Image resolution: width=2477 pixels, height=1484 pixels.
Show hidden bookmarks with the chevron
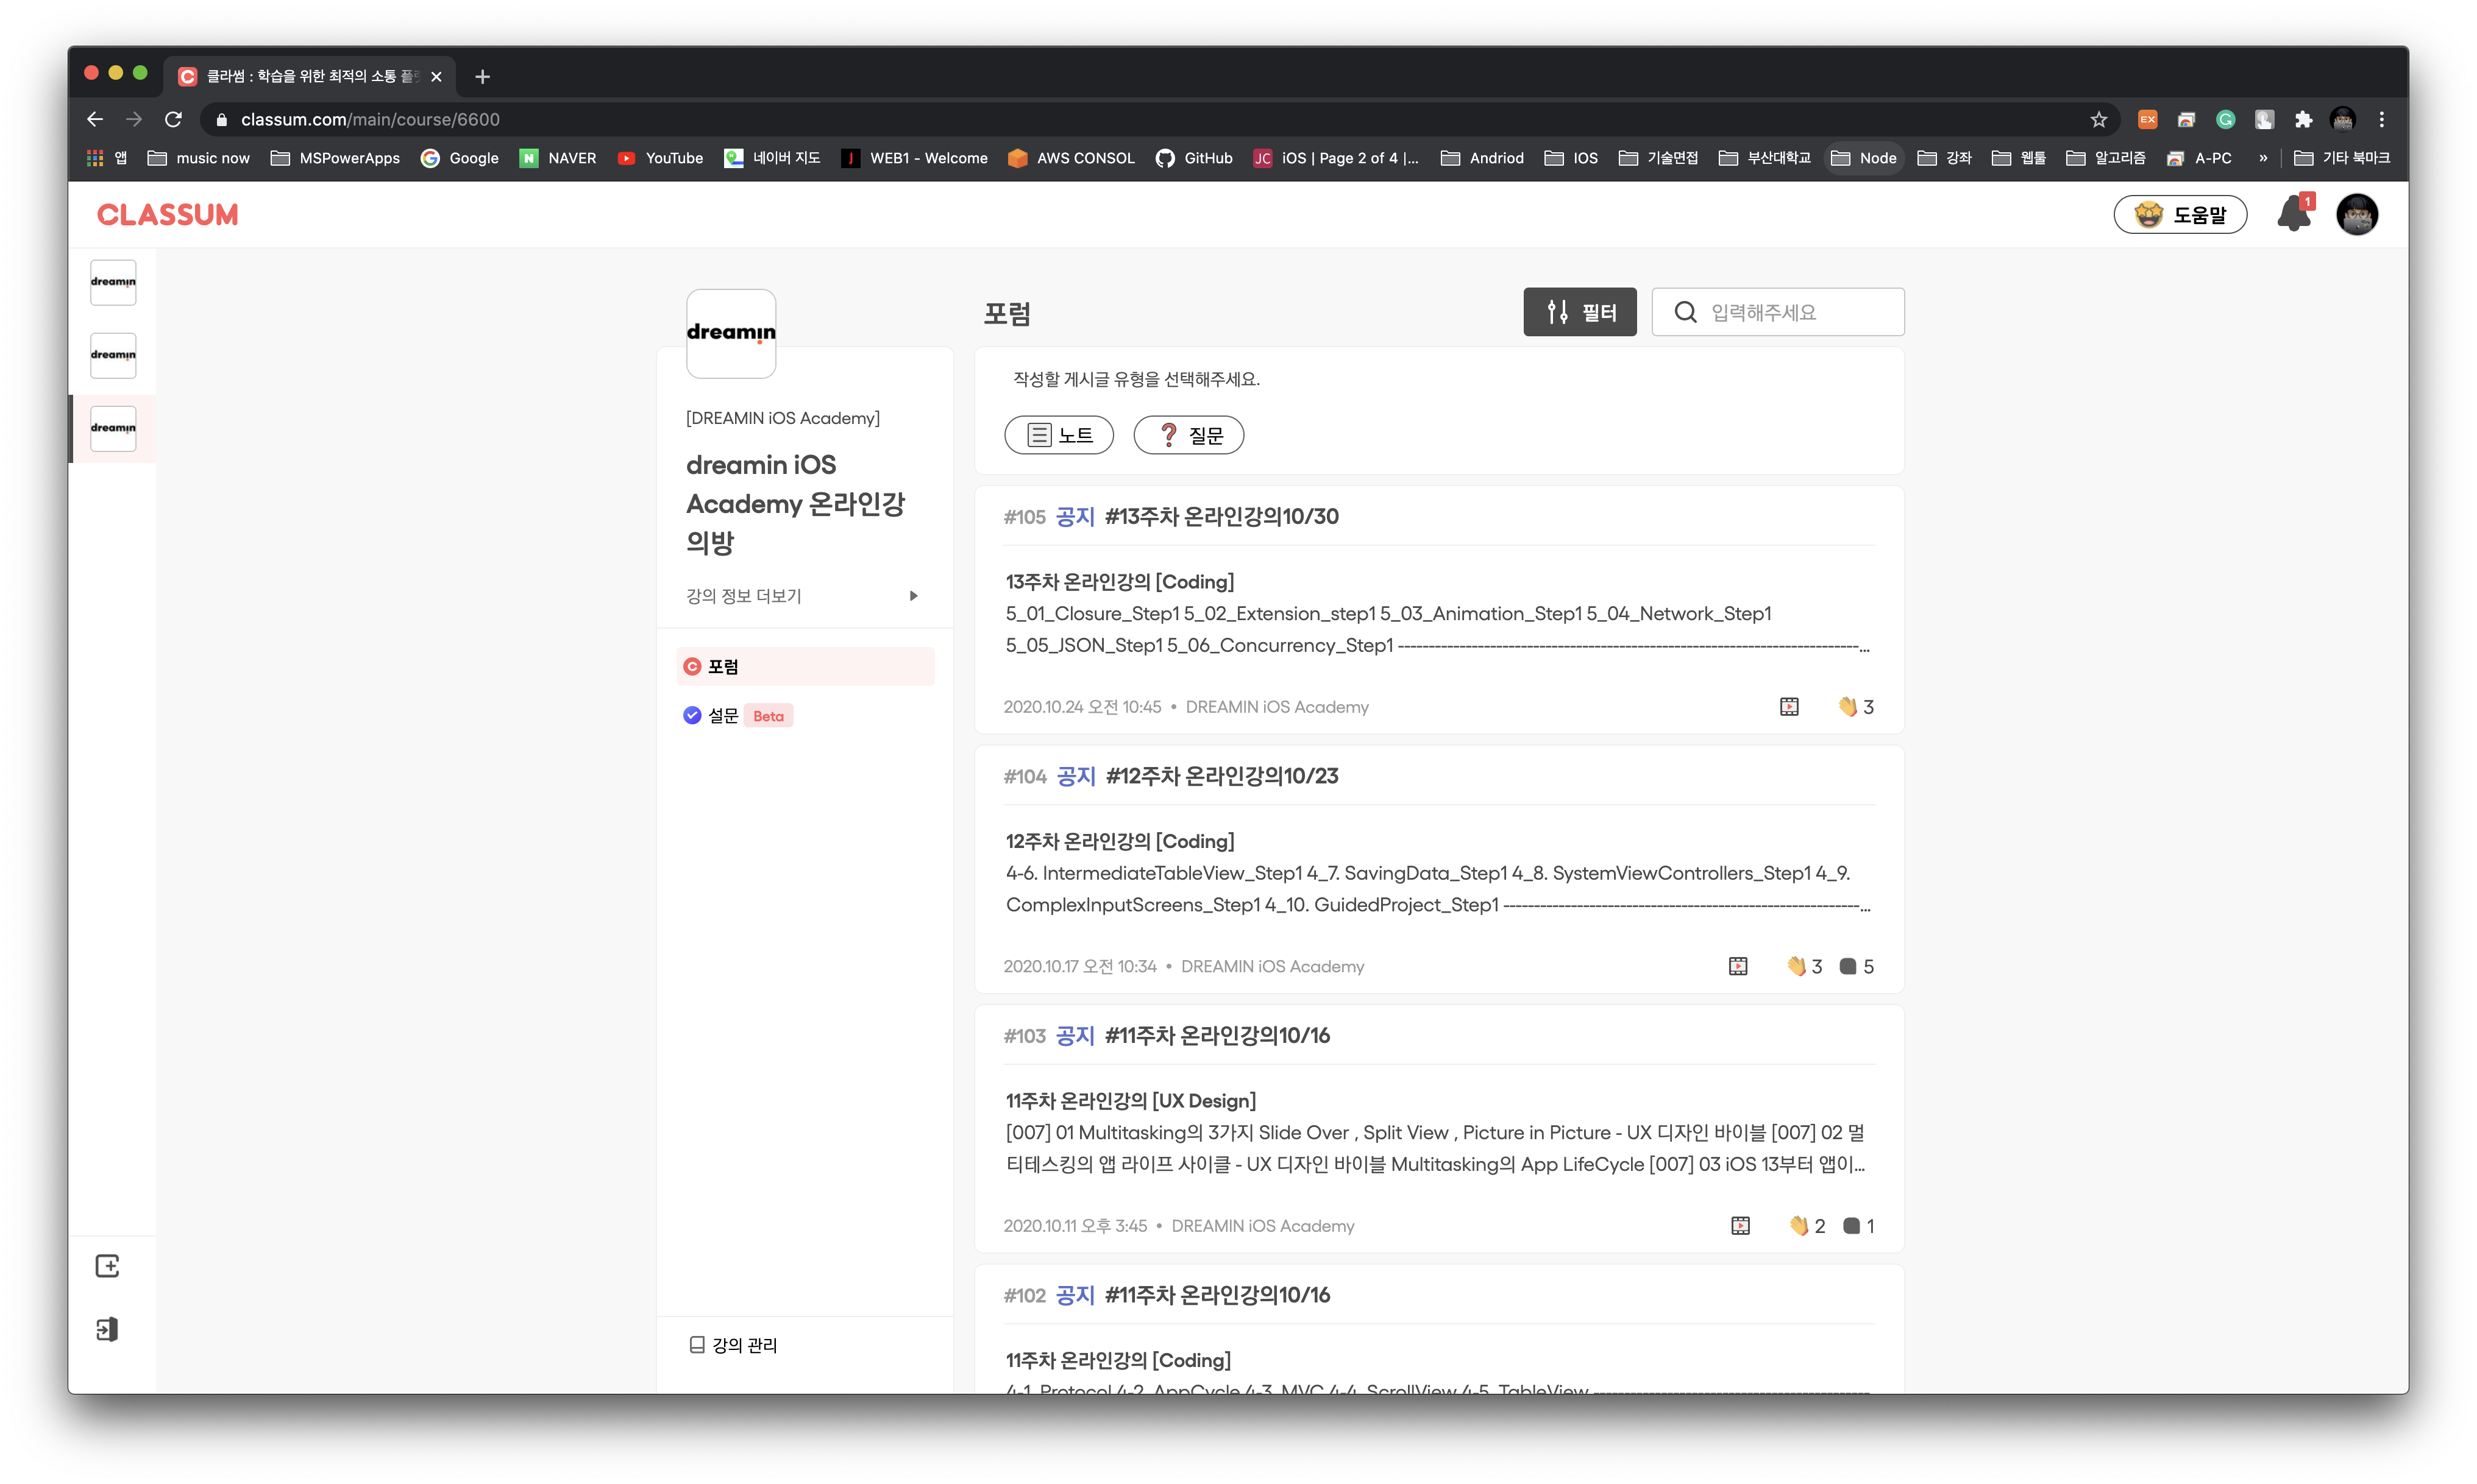pos(2263,158)
